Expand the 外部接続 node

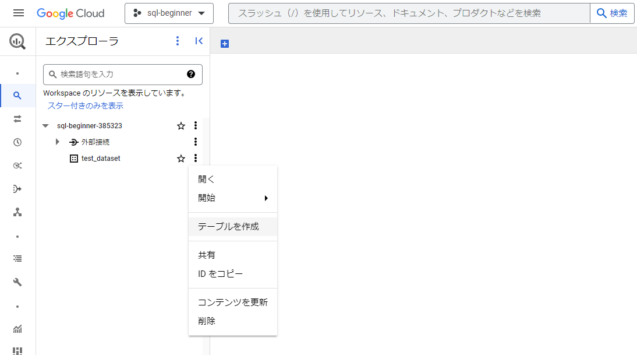click(57, 142)
